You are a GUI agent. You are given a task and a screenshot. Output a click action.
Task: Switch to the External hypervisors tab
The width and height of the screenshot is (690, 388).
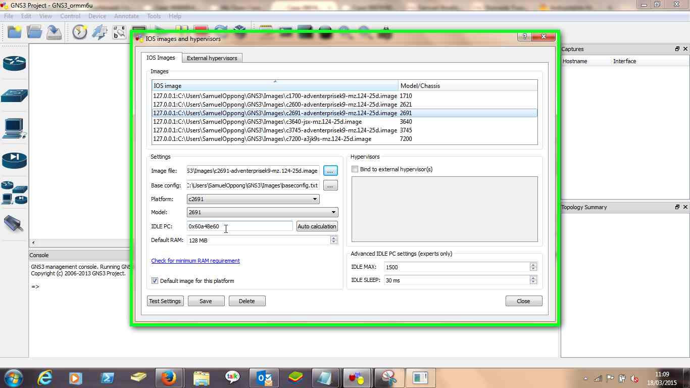click(212, 58)
